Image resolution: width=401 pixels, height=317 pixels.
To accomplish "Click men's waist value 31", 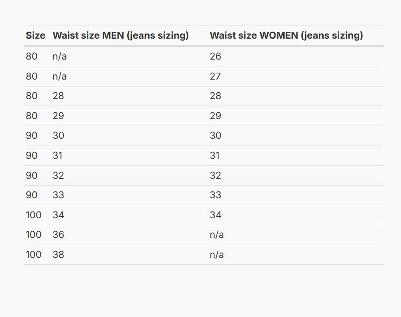I will pyautogui.click(x=58, y=156).
